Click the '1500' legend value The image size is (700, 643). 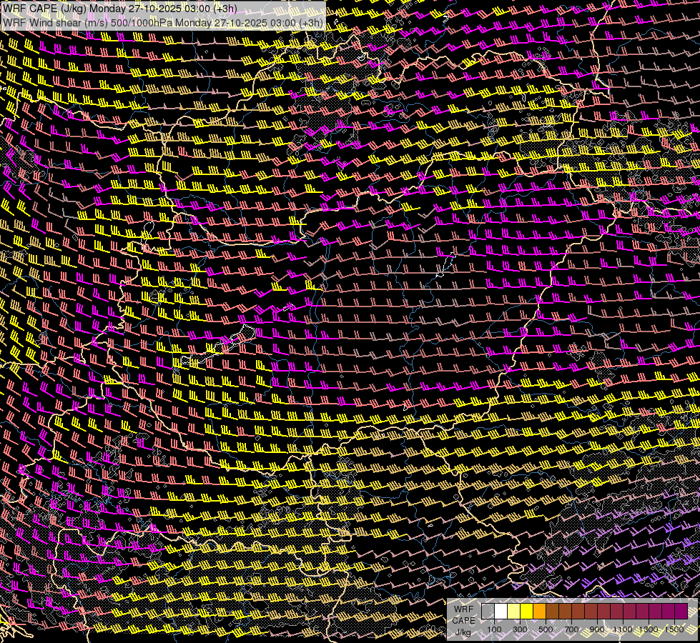(x=674, y=629)
